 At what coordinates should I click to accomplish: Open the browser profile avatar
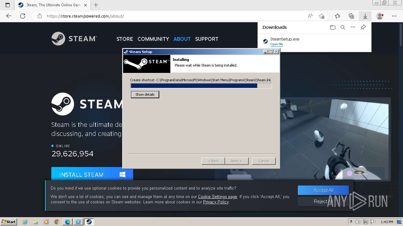point(380,16)
